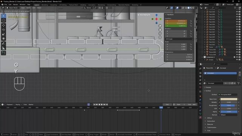This screenshot has height=136, width=242.
Task: Click the outliner filter funnel icon
Action: point(235,8)
